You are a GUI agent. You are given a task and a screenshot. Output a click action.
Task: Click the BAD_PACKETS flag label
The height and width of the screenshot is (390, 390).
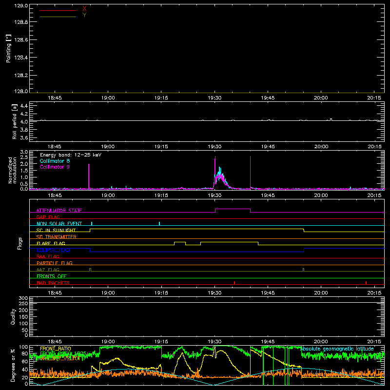click(53, 283)
